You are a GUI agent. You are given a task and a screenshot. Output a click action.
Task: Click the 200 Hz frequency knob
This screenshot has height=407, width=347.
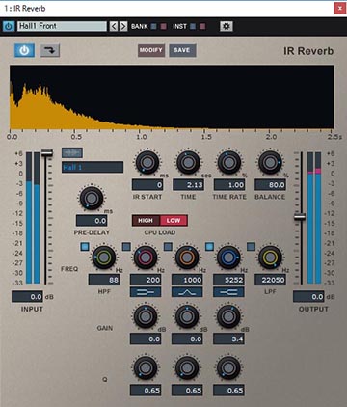click(146, 258)
